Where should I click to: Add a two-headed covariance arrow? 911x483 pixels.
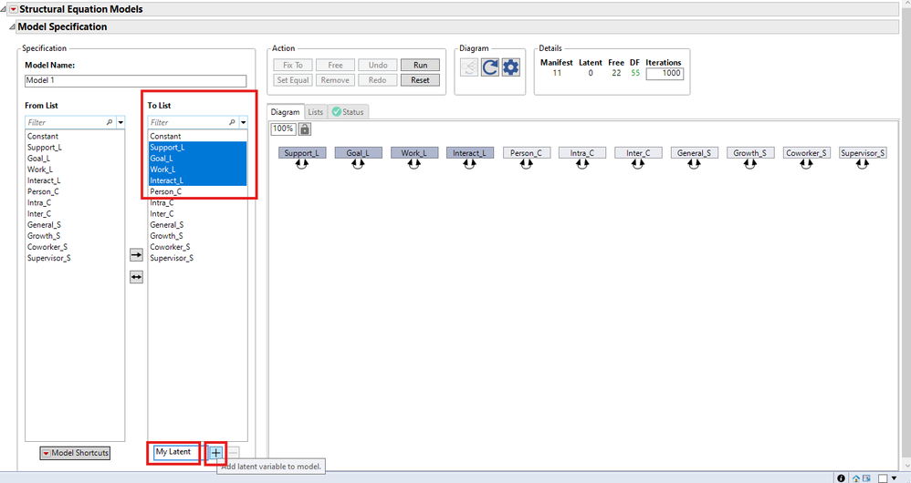[136, 277]
